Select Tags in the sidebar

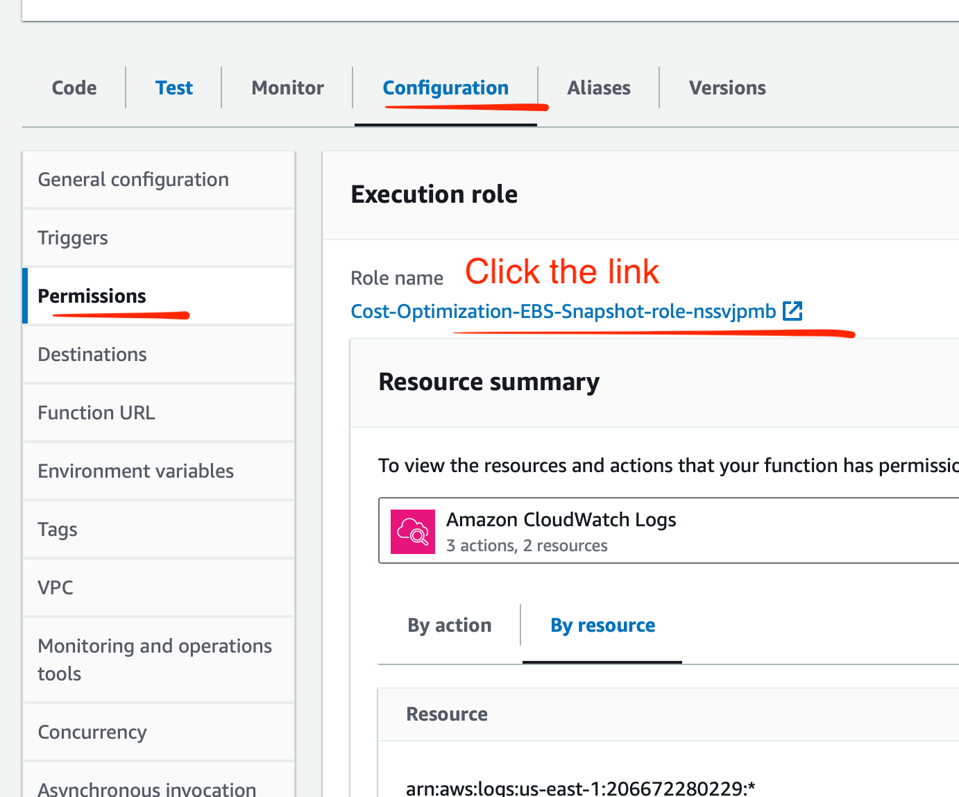coord(58,530)
